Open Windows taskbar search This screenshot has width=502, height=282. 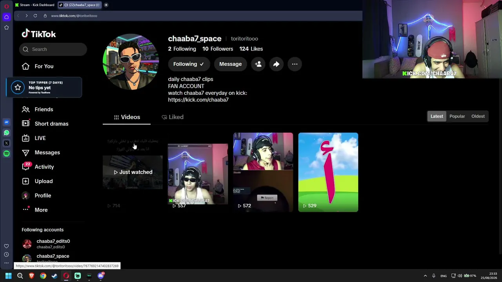20,276
